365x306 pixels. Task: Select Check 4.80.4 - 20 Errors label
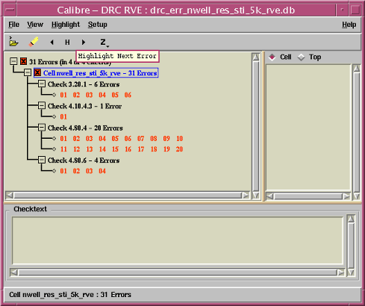click(x=85, y=128)
